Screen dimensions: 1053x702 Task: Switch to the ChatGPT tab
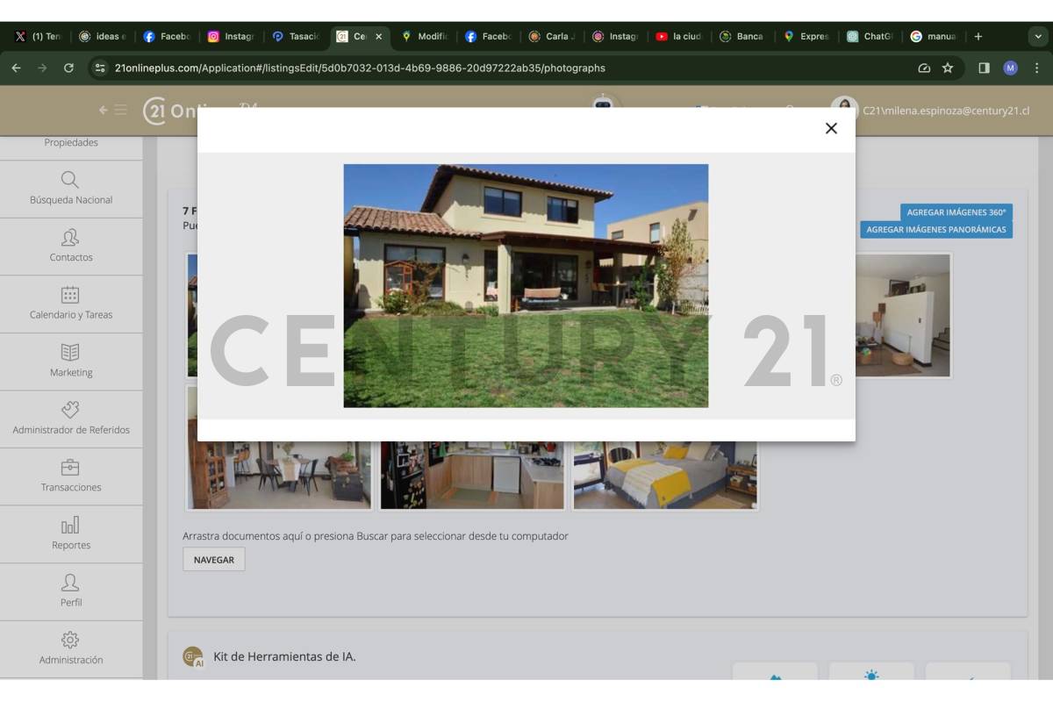[x=870, y=37]
